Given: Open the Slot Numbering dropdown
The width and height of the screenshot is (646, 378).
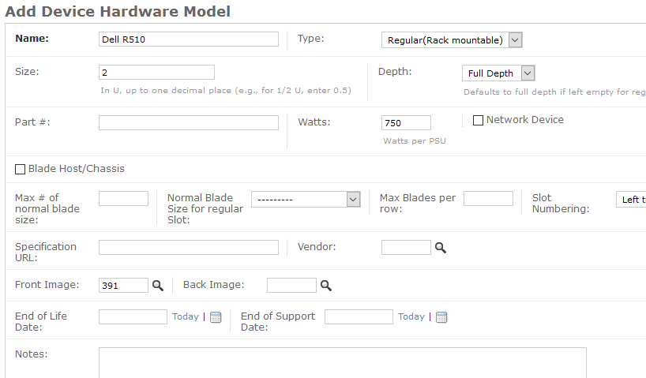Looking at the screenshot, I should (631, 200).
